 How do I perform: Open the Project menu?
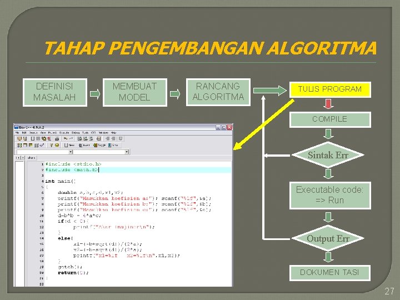coord(52,133)
